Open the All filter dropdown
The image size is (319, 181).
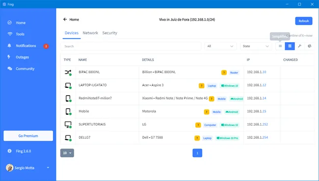pos(220,46)
